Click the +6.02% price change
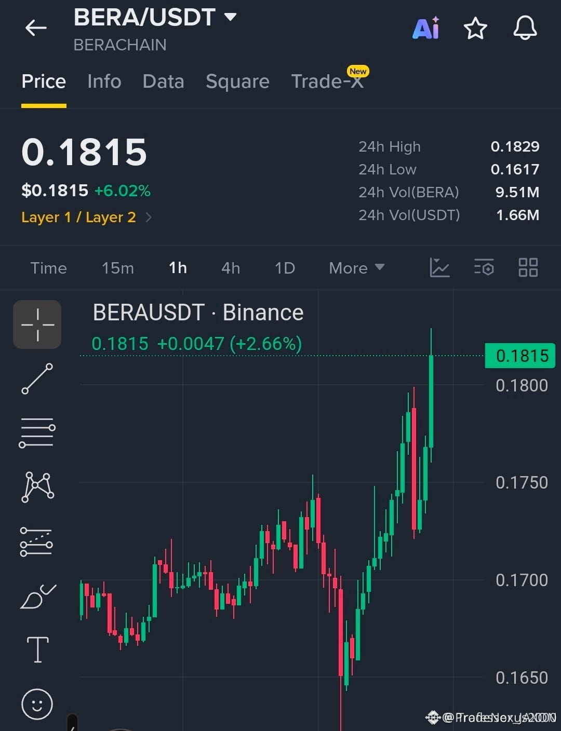561x731 pixels. pos(123,191)
